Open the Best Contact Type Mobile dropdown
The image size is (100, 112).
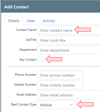coord(57,105)
